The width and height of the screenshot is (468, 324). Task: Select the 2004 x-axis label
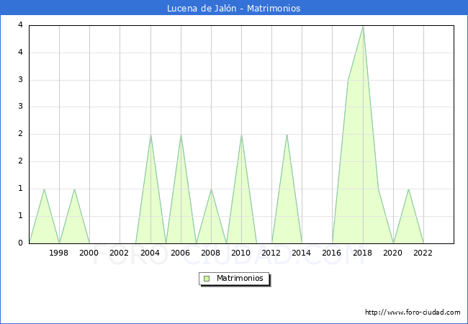150,253
